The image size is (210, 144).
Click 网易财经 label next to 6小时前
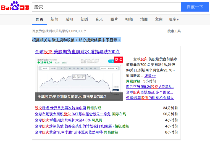pyautogui.click(x=111, y=132)
